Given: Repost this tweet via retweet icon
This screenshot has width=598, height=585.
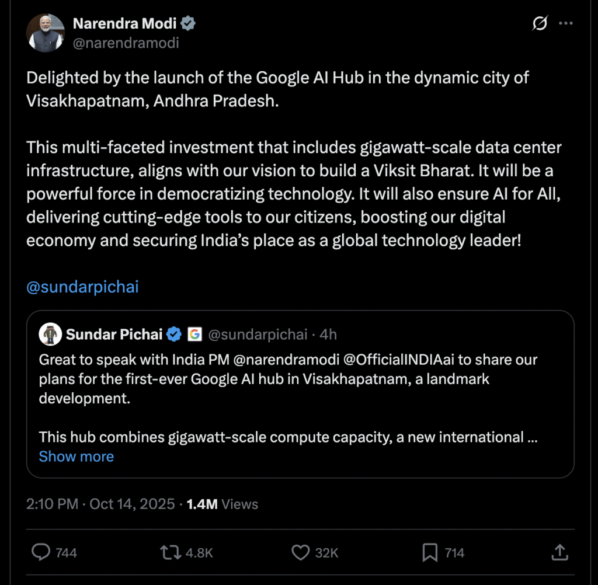Looking at the screenshot, I should pyautogui.click(x=169, y=552).
